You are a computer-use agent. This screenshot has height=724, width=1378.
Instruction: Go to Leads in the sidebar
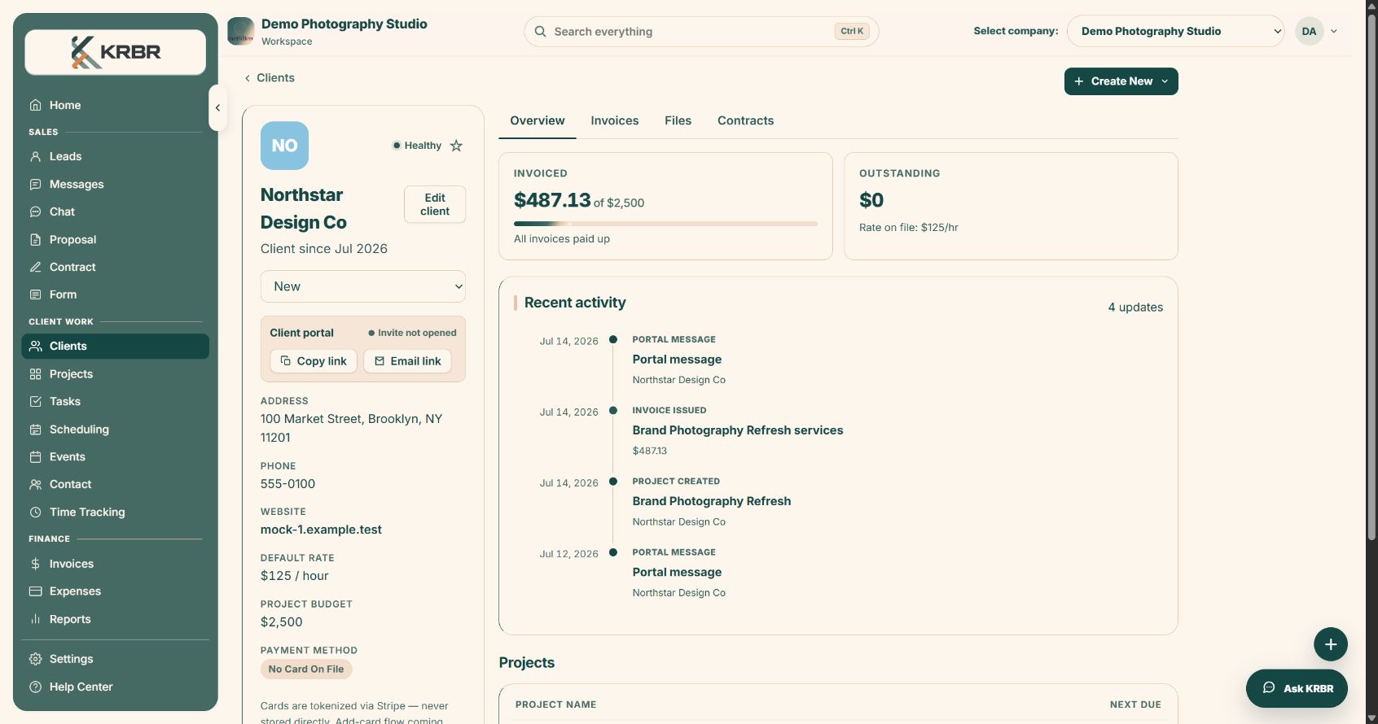[x=115, y=156]
